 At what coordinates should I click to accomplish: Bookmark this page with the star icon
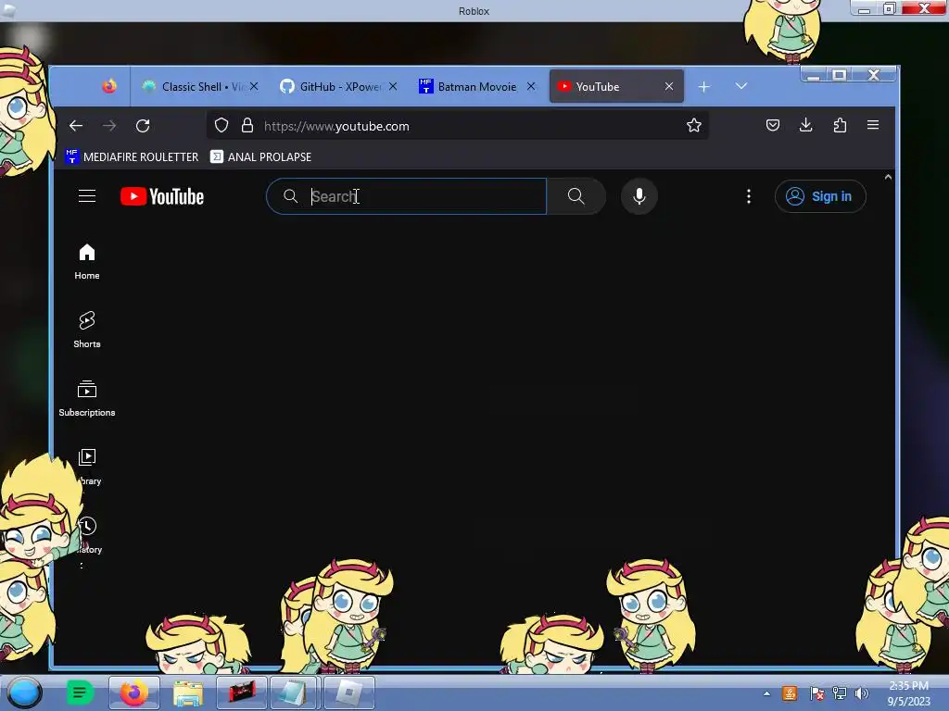pyautogui.click(x=693, y=125)
